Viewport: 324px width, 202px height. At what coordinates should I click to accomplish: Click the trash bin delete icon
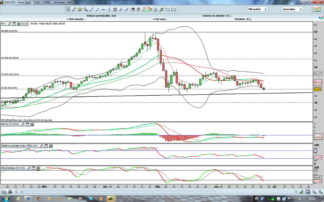point(138,10)
